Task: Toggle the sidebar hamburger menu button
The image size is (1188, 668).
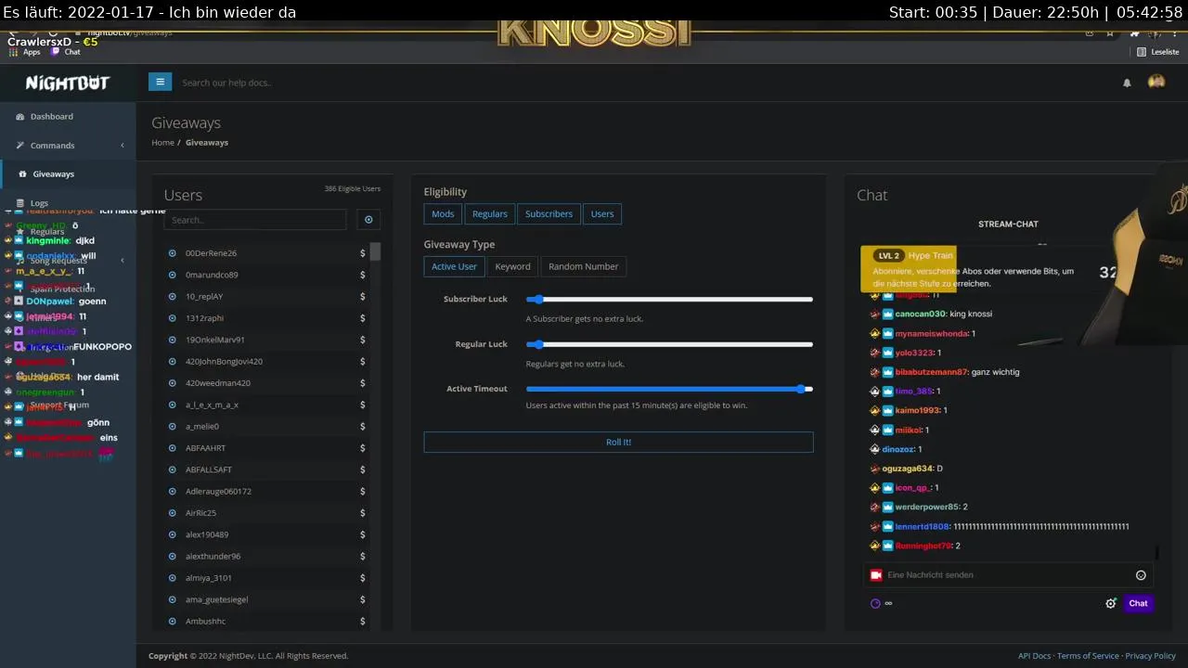Action: point(160,82)
